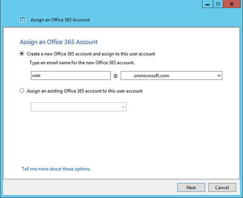The image size is (243, 198).
Task: Click the @ symbol between the email fields
Action: (x=115, y=76)
